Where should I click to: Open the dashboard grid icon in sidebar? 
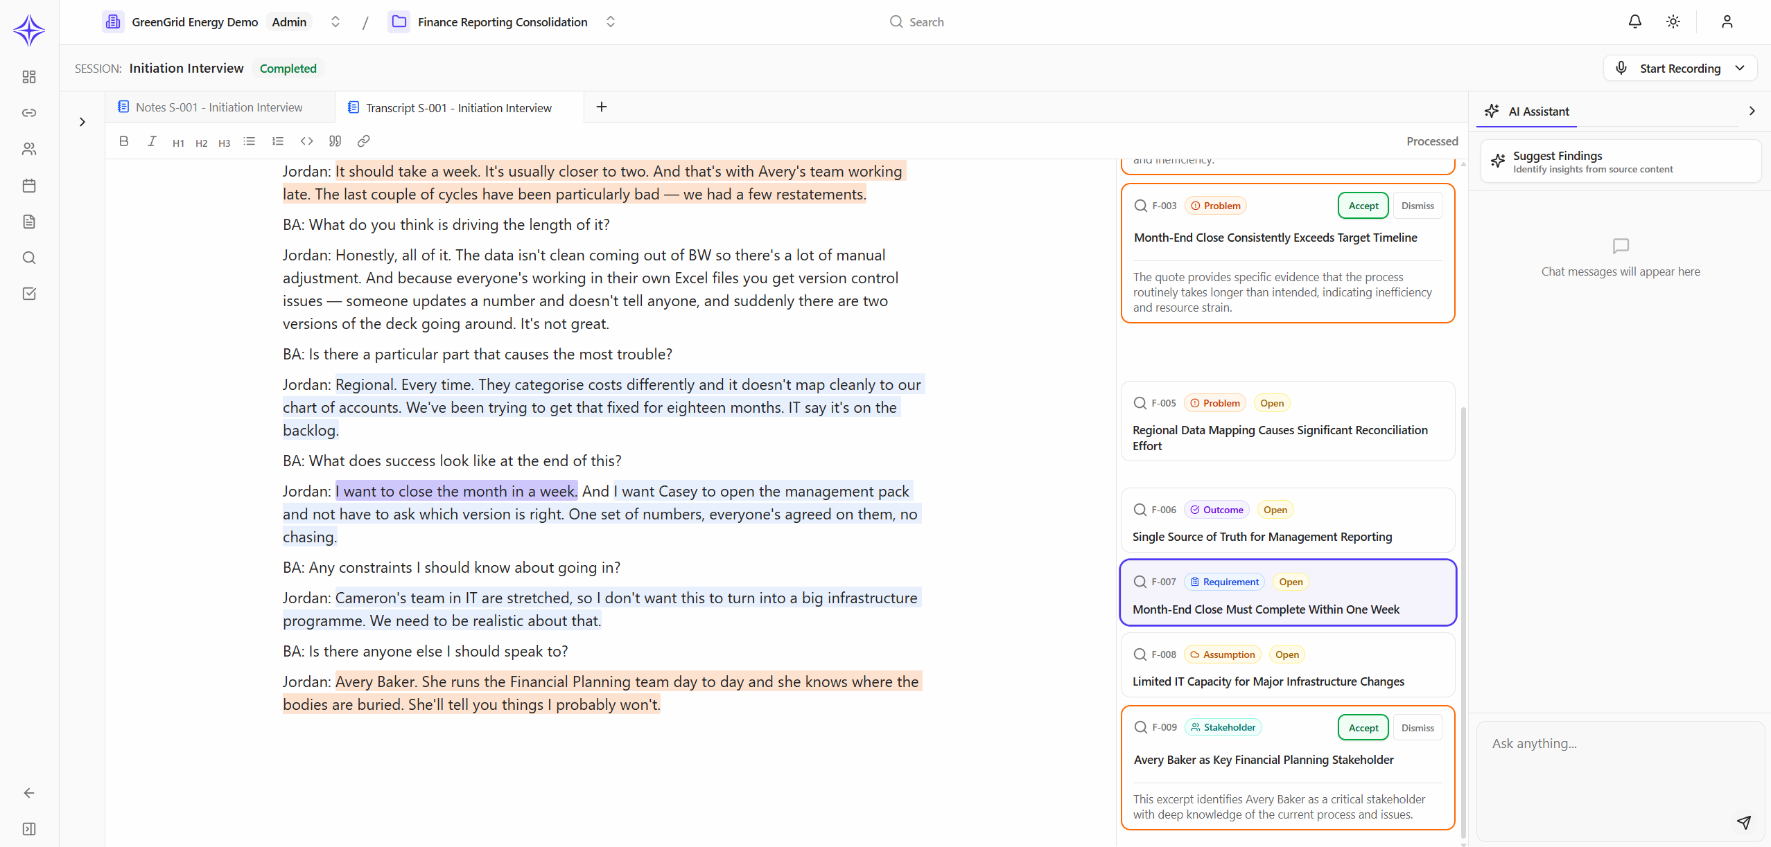(x=29, y=77)
